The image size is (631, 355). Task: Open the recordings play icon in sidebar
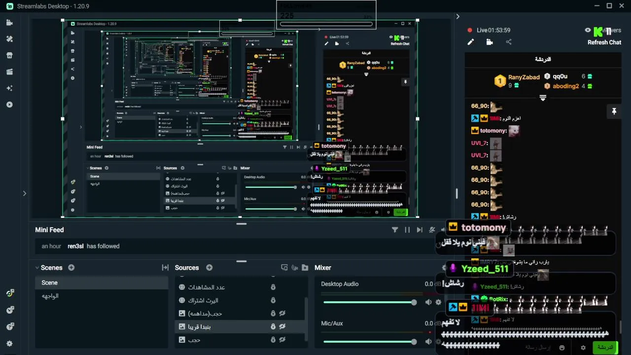pyautogui.click(x=9, y=105)
